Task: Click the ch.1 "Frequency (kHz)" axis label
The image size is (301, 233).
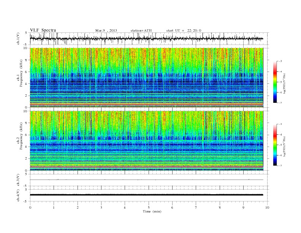Action: point(21,73)
